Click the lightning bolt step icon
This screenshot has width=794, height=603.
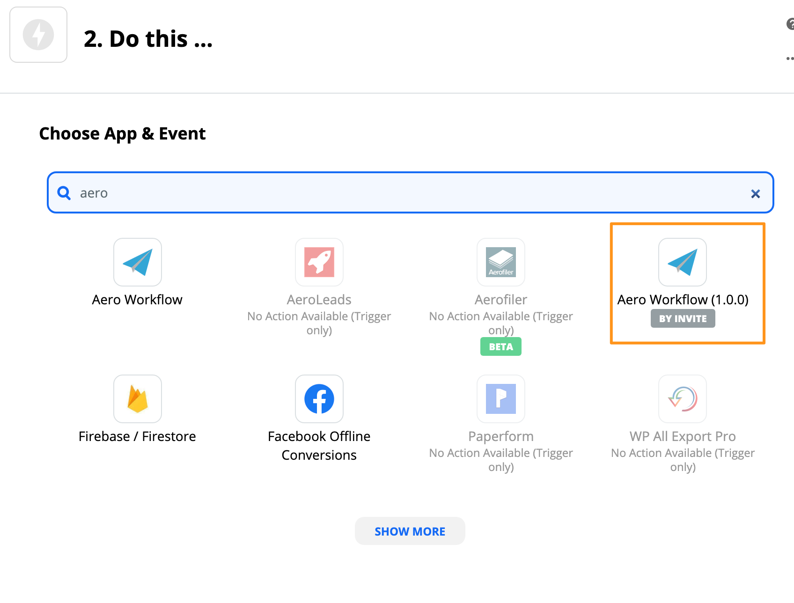click(38, 34)
